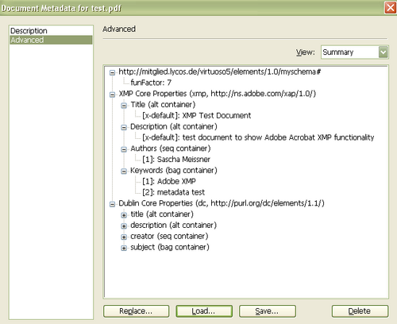397x324 pixels.
Task: Expand the title (alt container) node
Action: pyautogui.click(x=124, y=215)
